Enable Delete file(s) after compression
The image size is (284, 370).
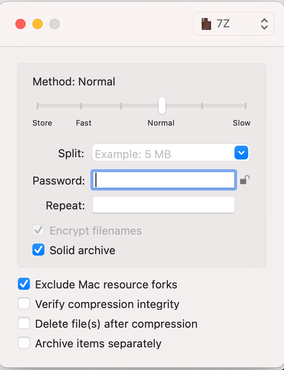24,323
